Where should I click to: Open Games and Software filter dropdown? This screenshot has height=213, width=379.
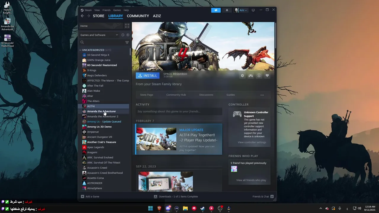click(x=99, y=35)
